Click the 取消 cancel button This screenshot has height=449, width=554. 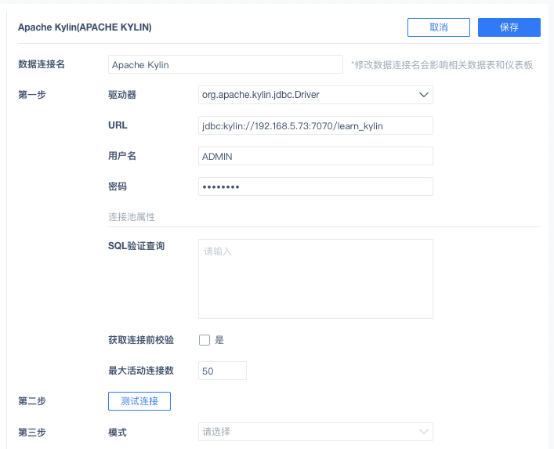click(x=439, y=27)
